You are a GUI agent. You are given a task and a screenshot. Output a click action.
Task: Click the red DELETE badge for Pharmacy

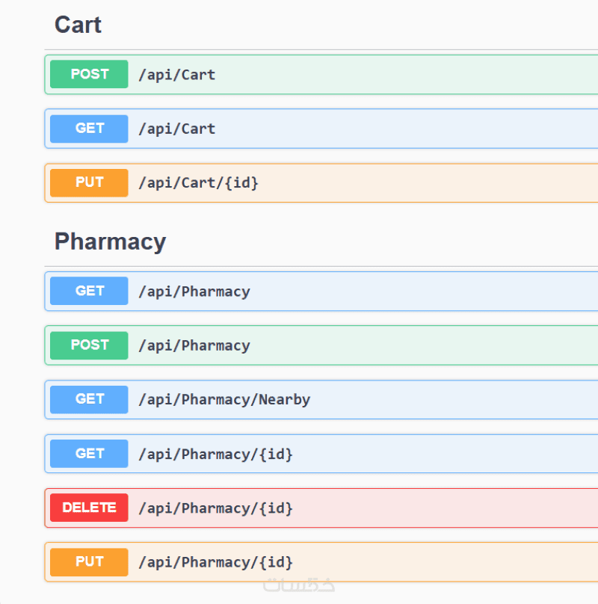tap(89, 508)
